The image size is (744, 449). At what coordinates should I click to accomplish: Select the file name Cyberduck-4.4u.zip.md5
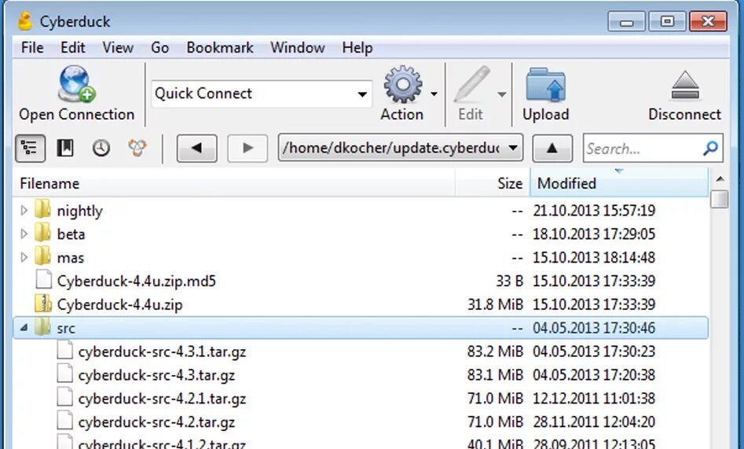pyautogui.click(x=137, y=281)
